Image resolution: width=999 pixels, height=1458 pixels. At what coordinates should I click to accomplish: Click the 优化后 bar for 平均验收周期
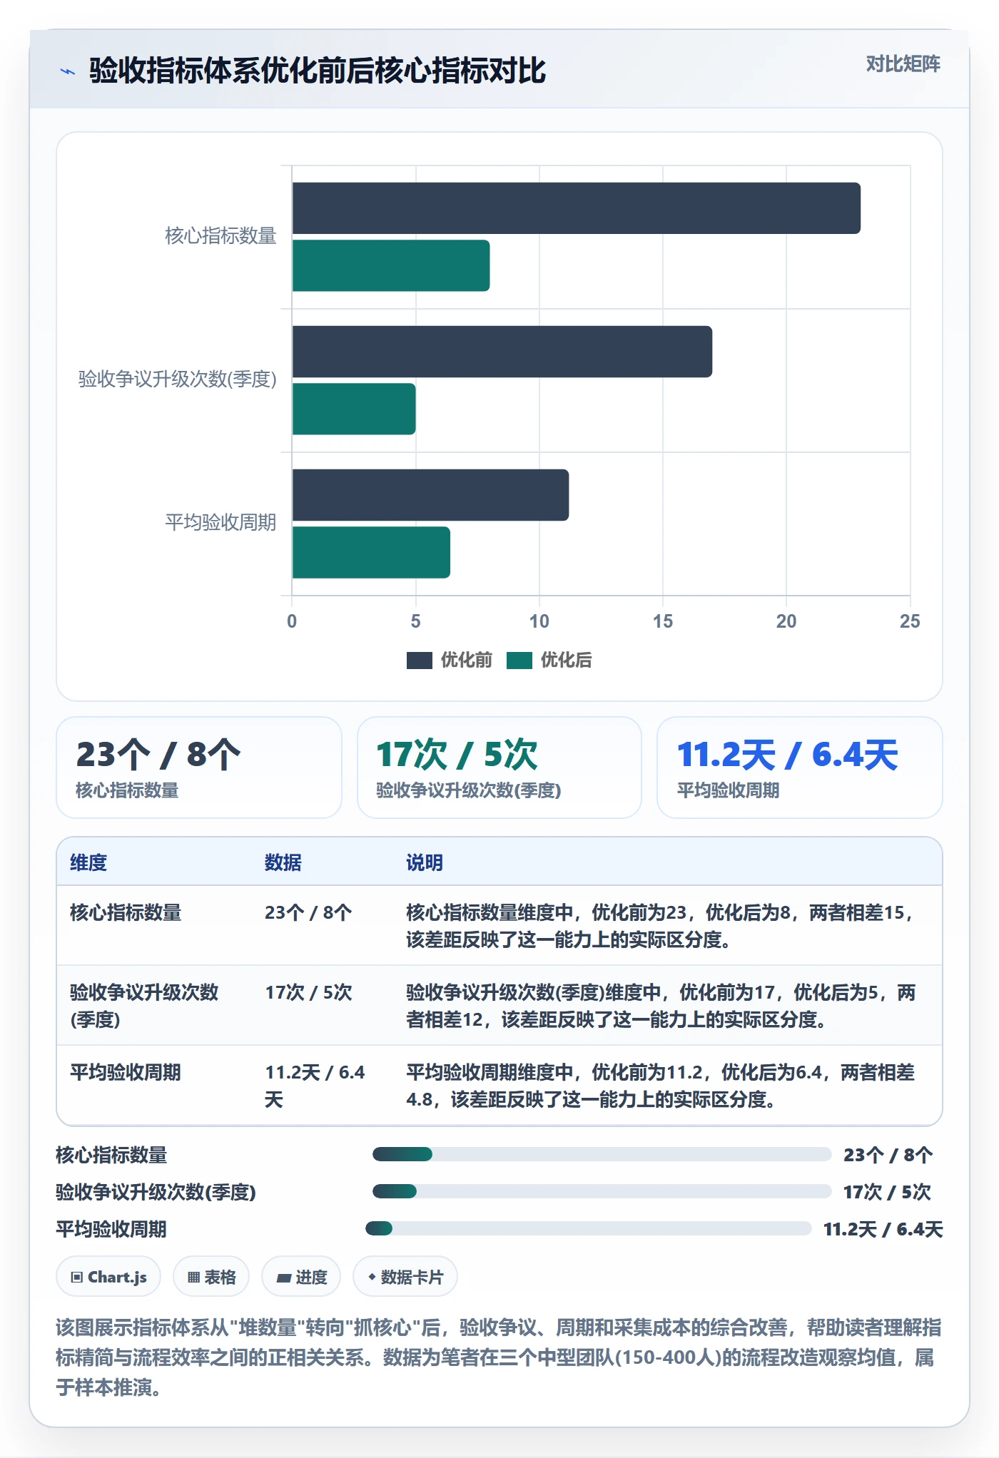tap(371, 552)
